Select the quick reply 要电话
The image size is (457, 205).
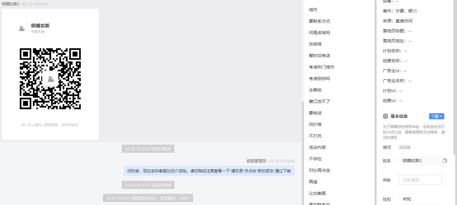tap(315, 113)
